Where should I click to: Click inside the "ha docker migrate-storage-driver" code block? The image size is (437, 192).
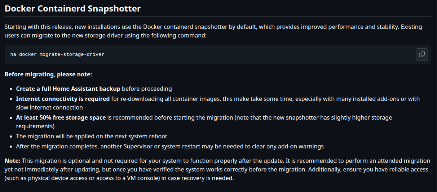click(x=216, y=54)
